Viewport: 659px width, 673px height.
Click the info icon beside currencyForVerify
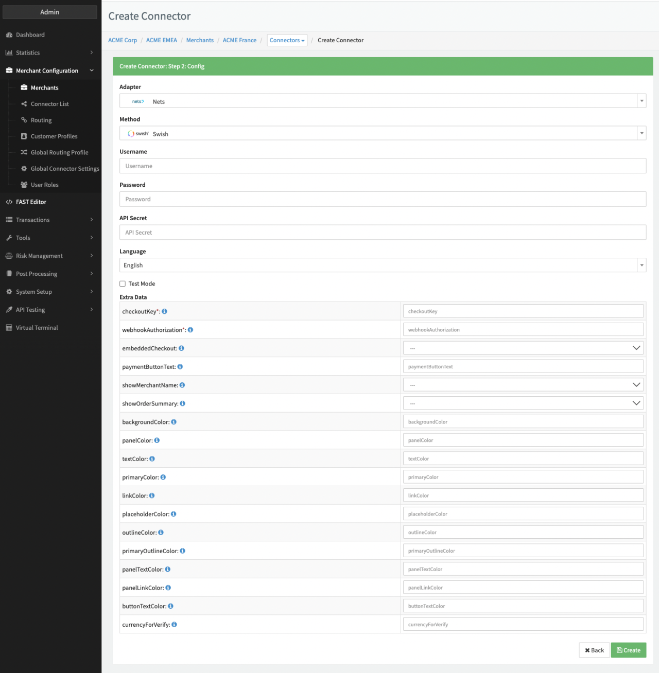[x=174, y=625]
